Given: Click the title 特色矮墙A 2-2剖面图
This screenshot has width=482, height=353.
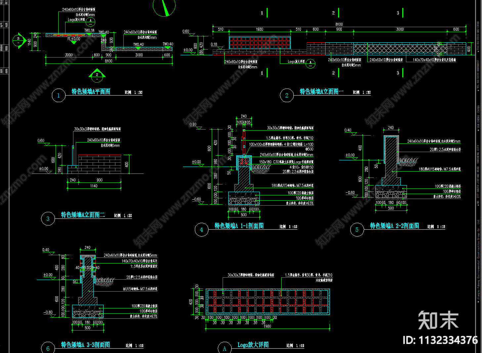Looking at the screenshot, I should pos(395,226).
